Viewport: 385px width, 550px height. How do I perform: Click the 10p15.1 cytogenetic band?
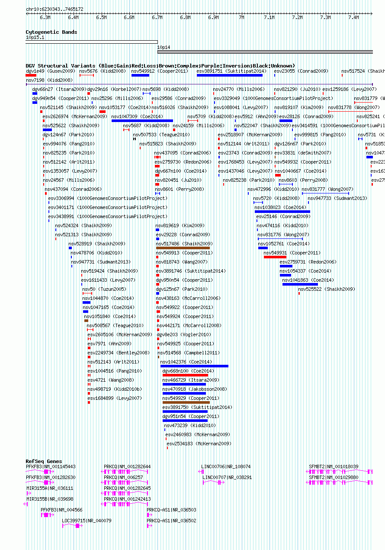(x=92, y=42)
